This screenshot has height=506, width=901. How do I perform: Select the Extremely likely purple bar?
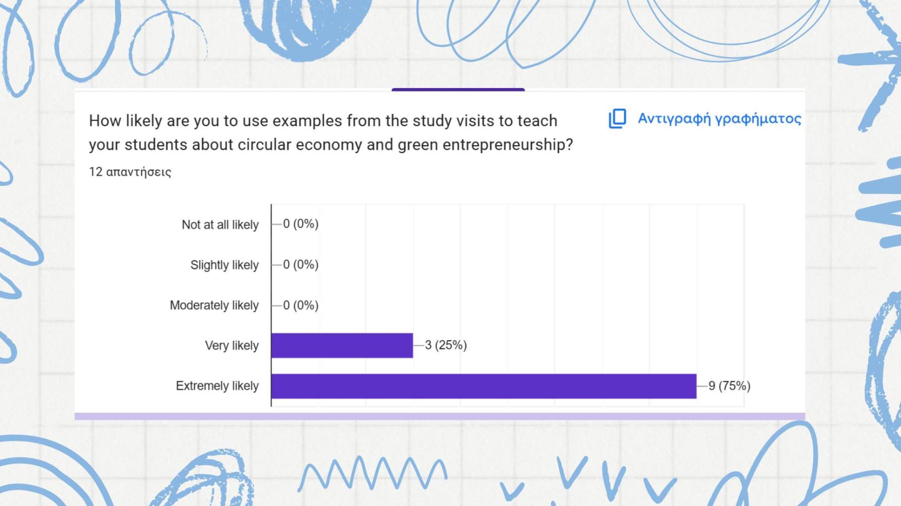pos(484,386)
